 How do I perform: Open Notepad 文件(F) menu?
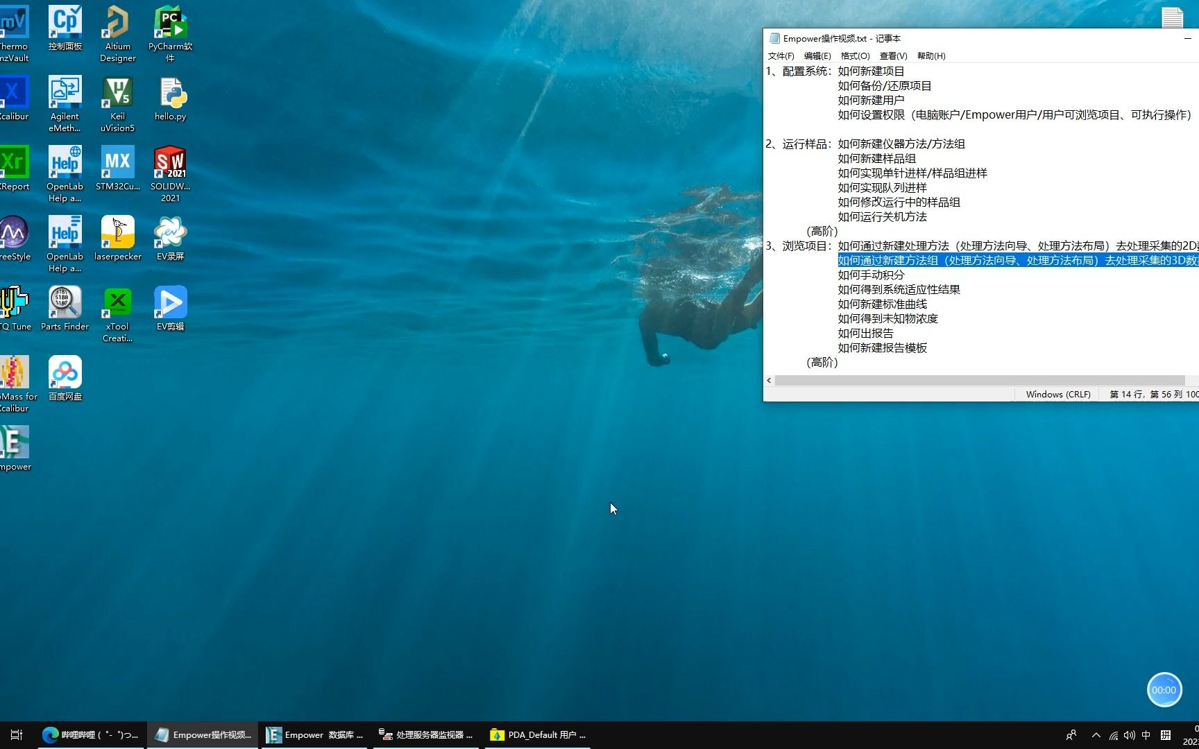coord(781,56)
